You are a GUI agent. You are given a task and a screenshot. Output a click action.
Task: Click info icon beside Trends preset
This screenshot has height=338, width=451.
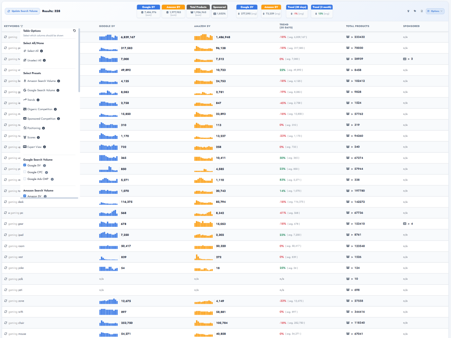click(38, 100)
